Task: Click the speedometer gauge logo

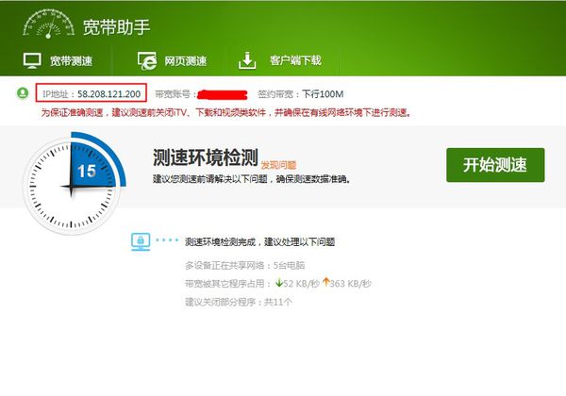Action: point(48,24)
